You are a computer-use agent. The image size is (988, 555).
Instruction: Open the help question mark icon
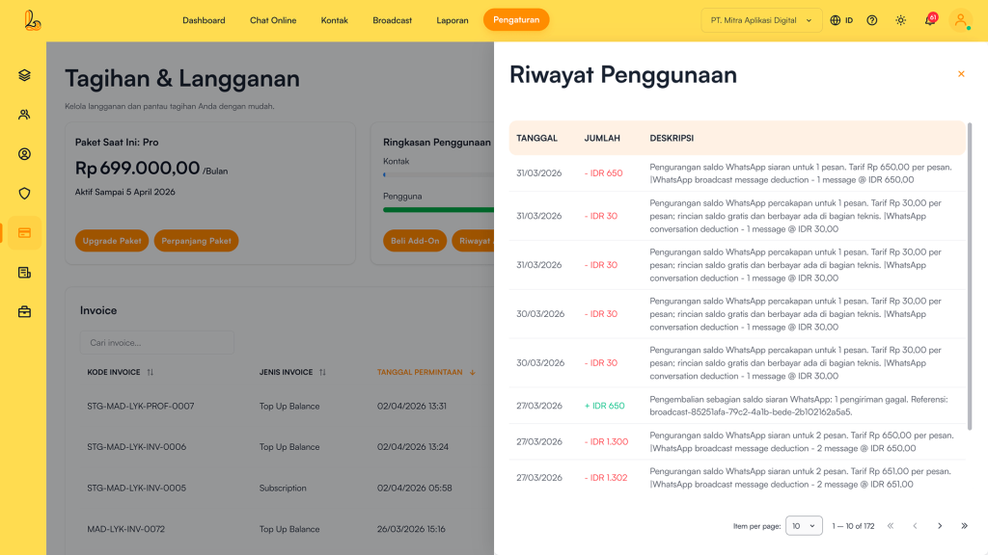click(x=872, y=20)
